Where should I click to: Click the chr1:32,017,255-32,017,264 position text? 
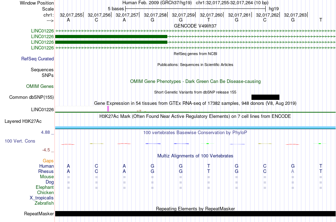[232, 3]
